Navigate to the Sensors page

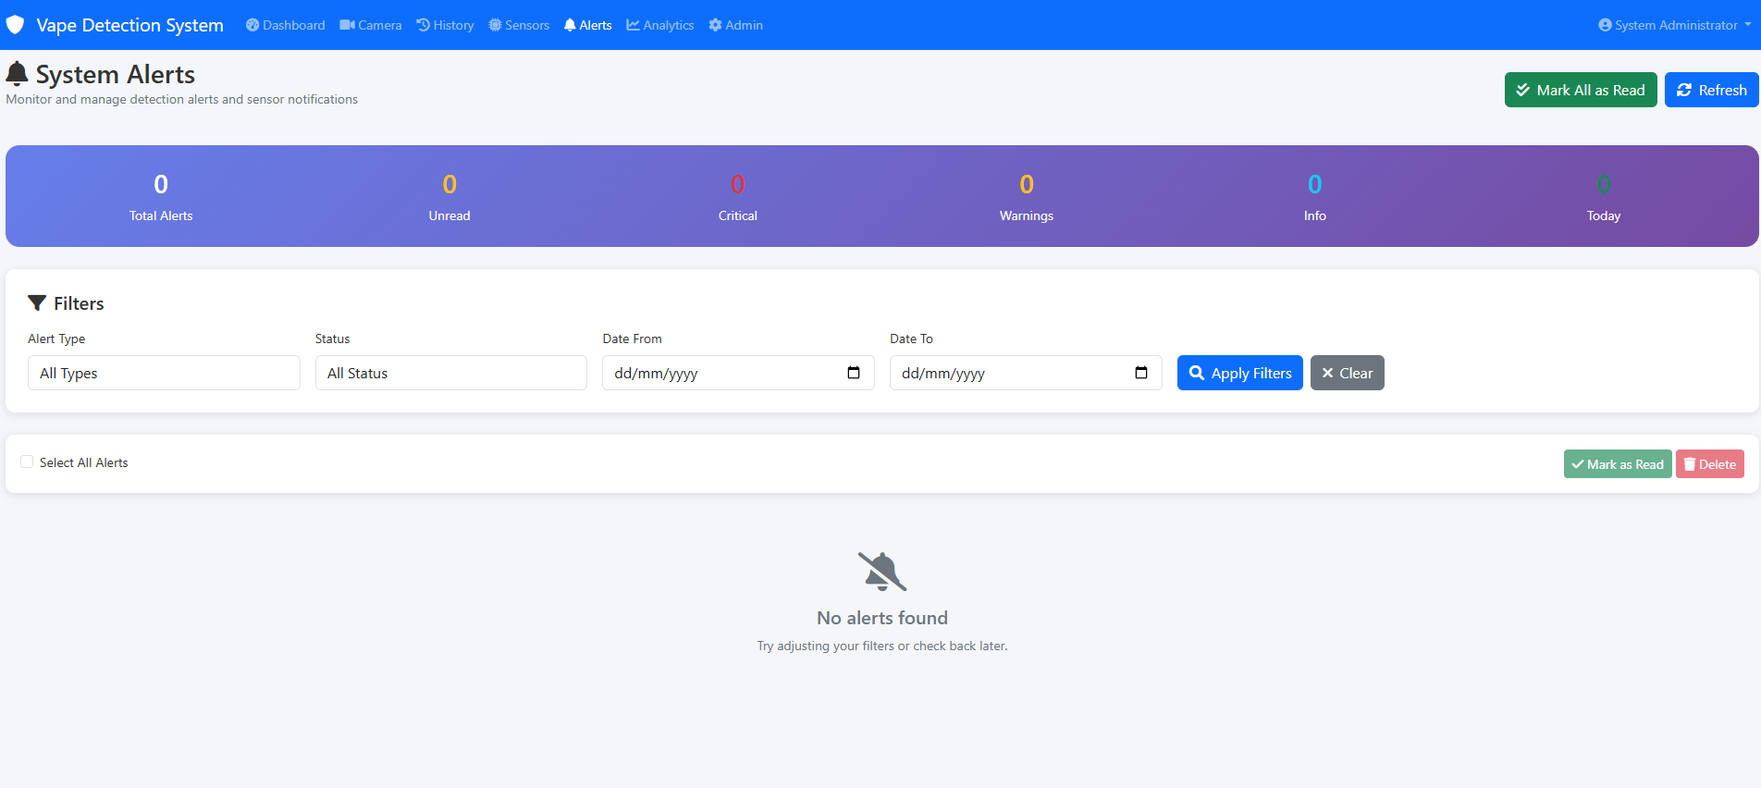pos(519,25)
